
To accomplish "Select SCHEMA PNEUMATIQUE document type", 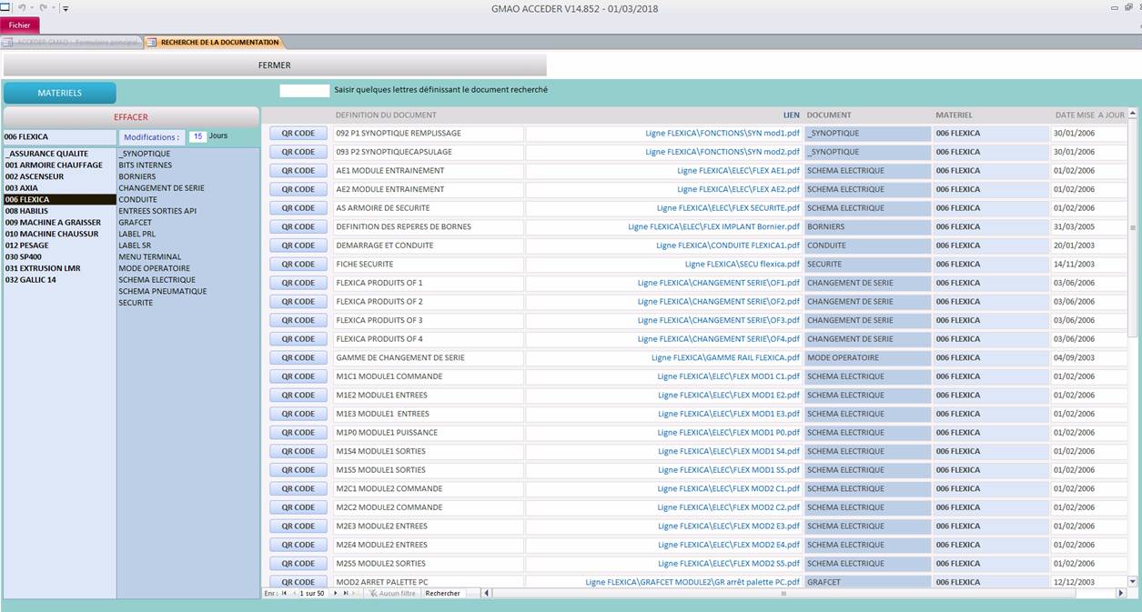I will [x=187, y=291].
